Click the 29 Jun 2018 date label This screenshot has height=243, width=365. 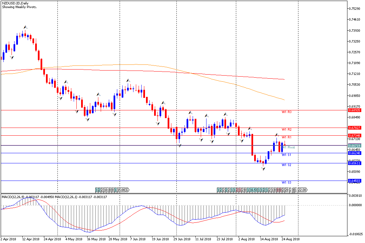pyautogui.click(x=182, y=239)
